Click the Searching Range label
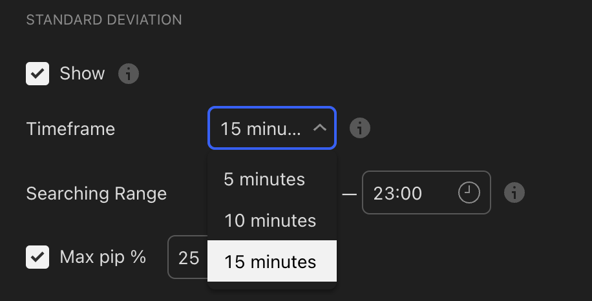The height and width of the screenshot is (301, 592). (x=96, y=194)
